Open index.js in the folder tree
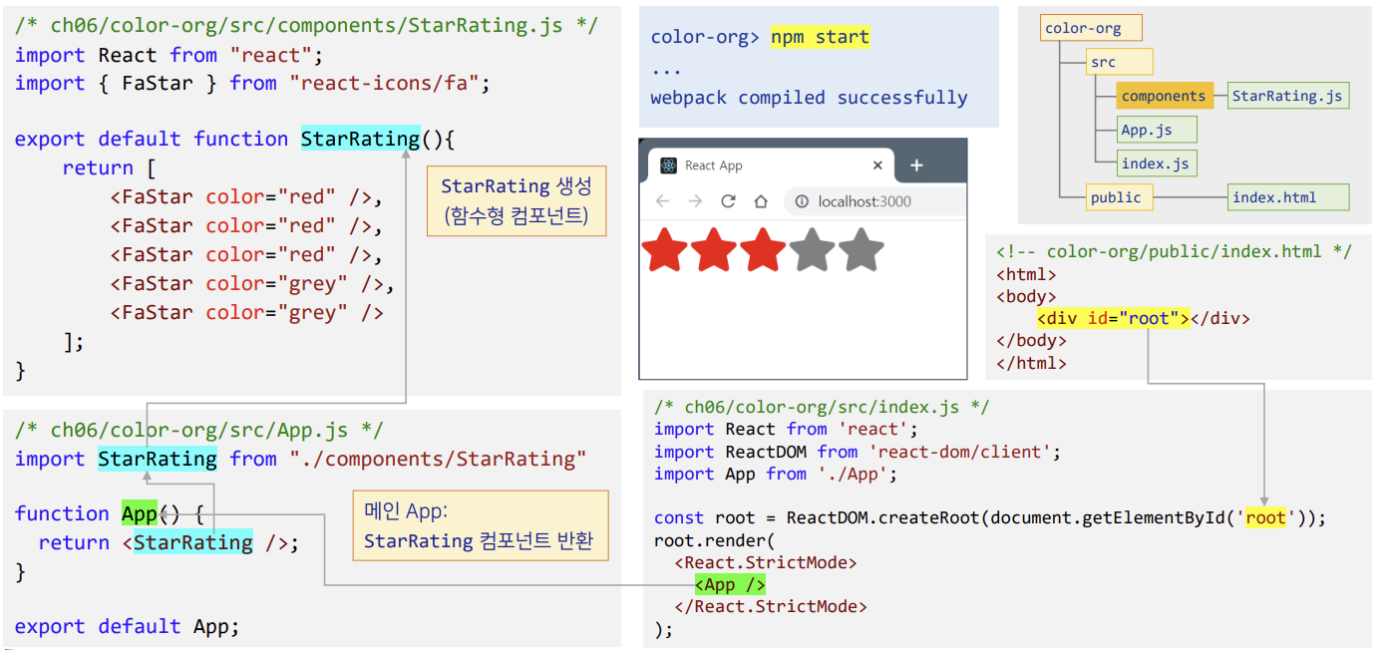The height and width of the screenshot is (650, 1378). pyautogui.click(x=1156, y=163)
